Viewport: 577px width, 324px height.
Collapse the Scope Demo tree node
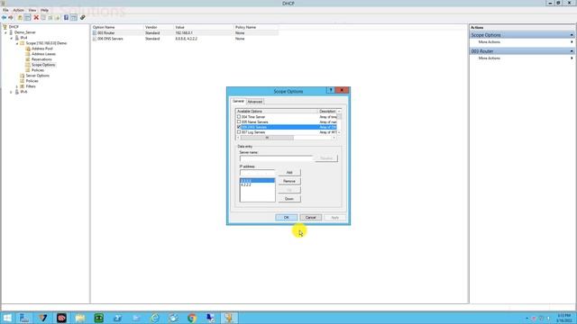(17, 43)
